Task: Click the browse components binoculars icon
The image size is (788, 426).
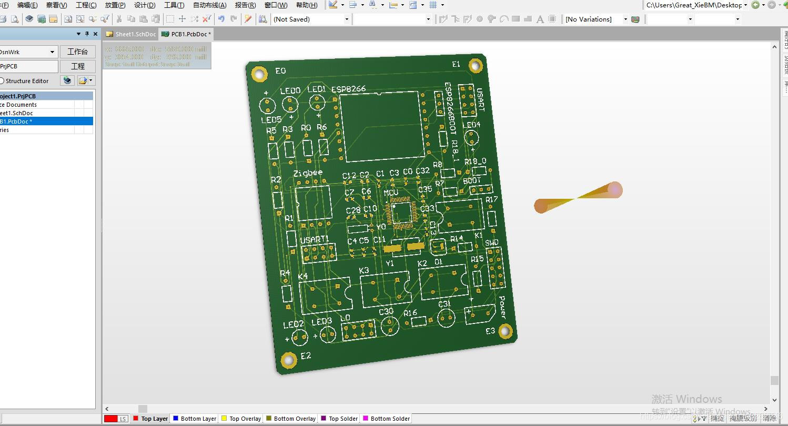Action: [262, 19]
